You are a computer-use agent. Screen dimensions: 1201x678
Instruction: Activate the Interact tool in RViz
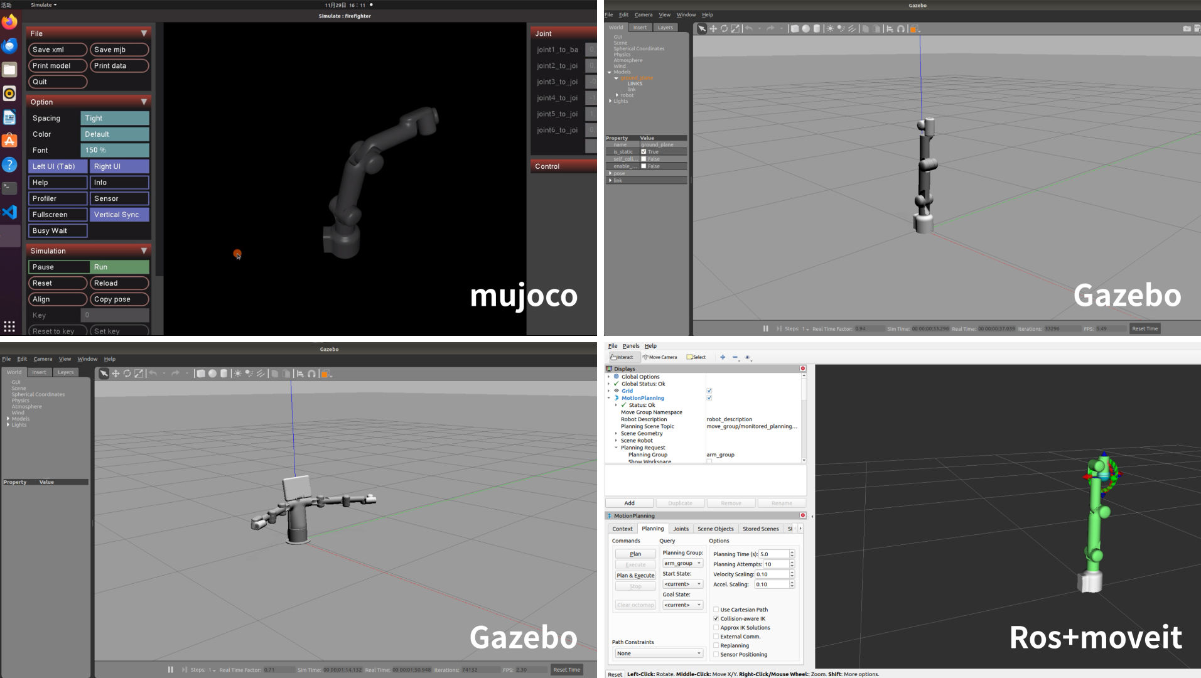(622, 357)
